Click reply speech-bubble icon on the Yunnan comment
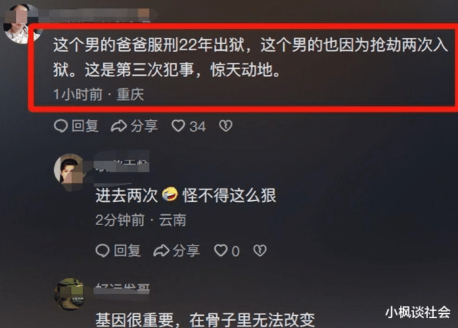 tap(103, 250)
